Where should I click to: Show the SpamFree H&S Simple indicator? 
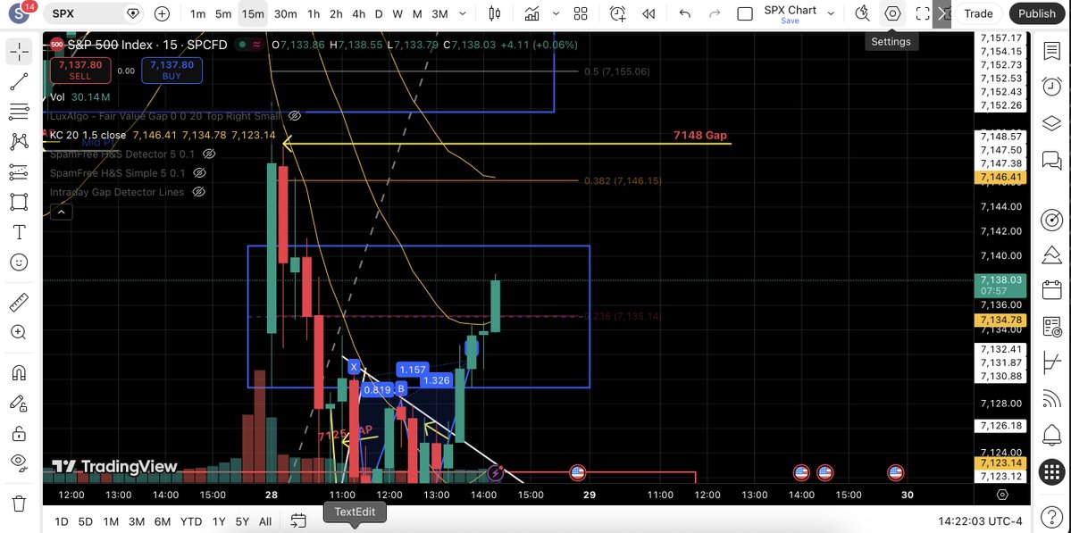tap(199, 173)
